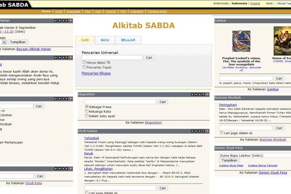Viewport: 291px width, 194px height.
Task: Click the Cari button in the Ekspositori panel
Action: click(163, 102)
